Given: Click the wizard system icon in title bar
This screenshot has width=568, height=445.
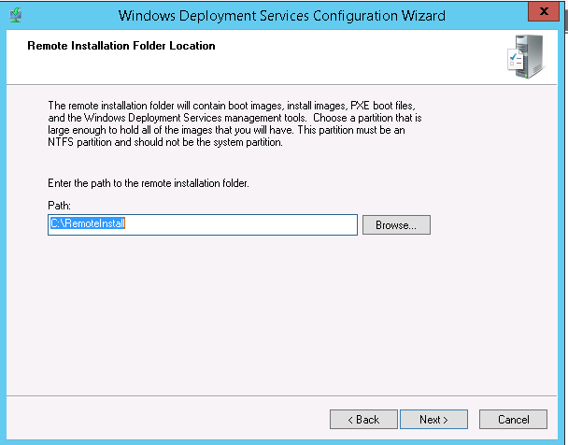Looking at the screenshot, I should (15, 15).
